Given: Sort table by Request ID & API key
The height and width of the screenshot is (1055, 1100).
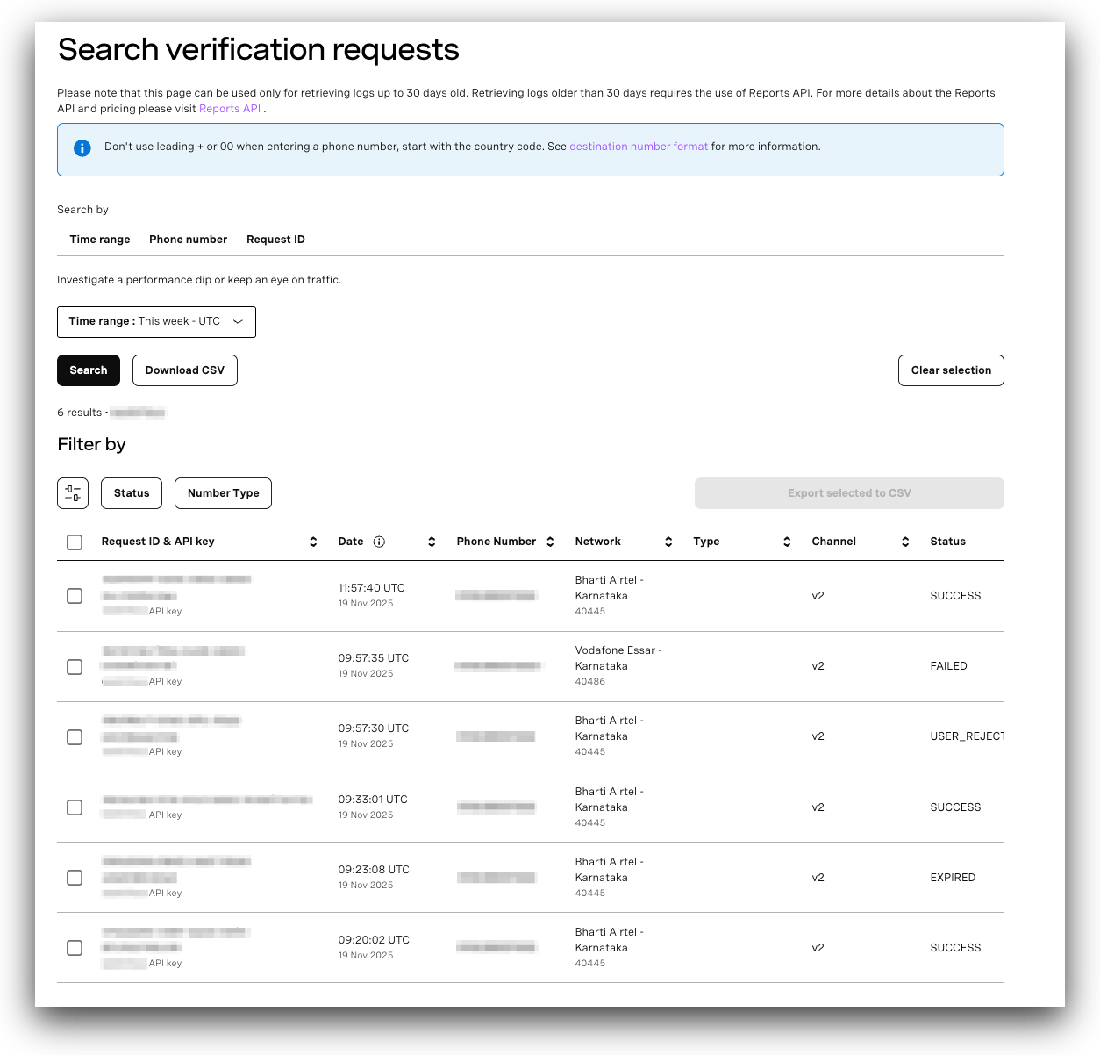Looking at the screenshot, I should click(x=313, y=542).
